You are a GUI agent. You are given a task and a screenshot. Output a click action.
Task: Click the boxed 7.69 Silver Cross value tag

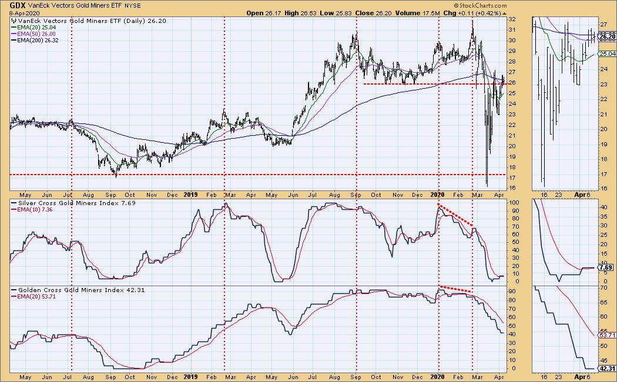(606, 267)
